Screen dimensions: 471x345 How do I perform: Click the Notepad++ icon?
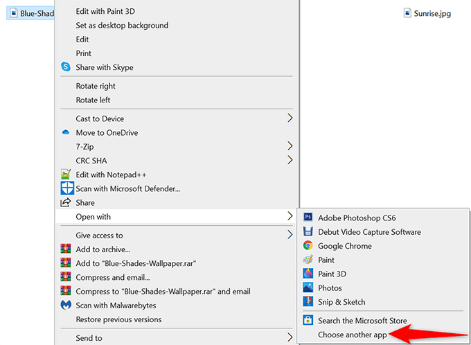click(66, 175)
